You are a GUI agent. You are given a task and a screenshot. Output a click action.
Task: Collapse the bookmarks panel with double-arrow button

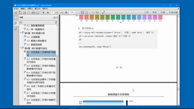55,18
